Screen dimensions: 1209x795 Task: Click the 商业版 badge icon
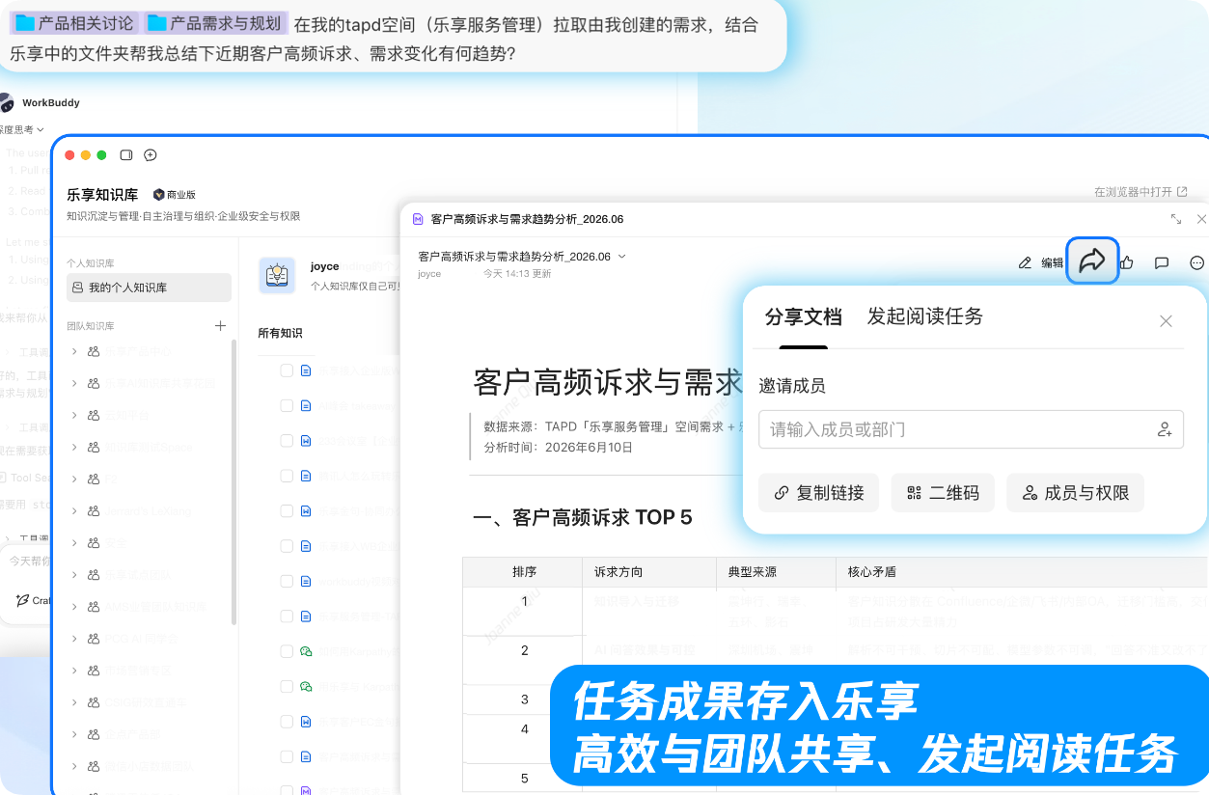point(159,194)
